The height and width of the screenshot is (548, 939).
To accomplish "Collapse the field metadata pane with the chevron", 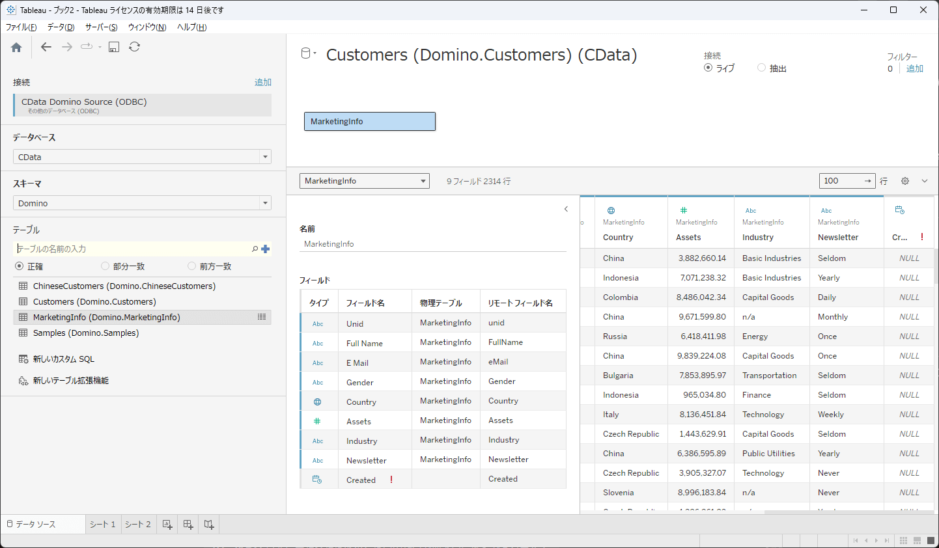I will 566,209.
